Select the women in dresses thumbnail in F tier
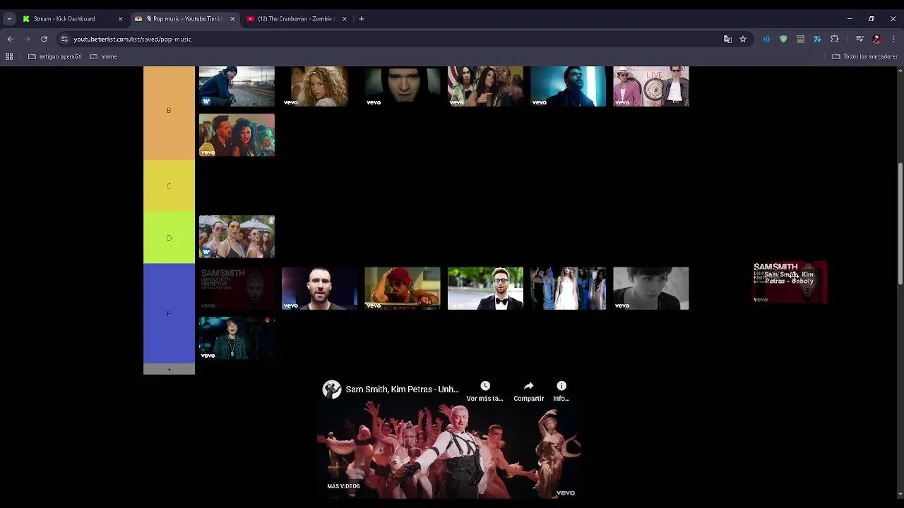904x508 pixels. [x=568, y=288]
